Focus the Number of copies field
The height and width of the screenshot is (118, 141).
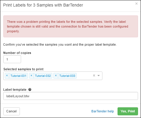coord(12,59)
